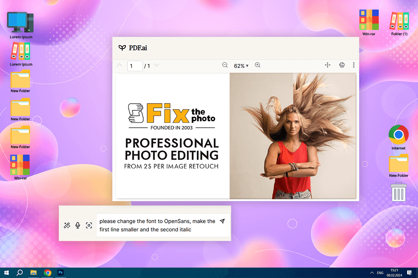Click the page number input field
The height and width of the screenshot is (278, 418).
click(x=135, y=66)
